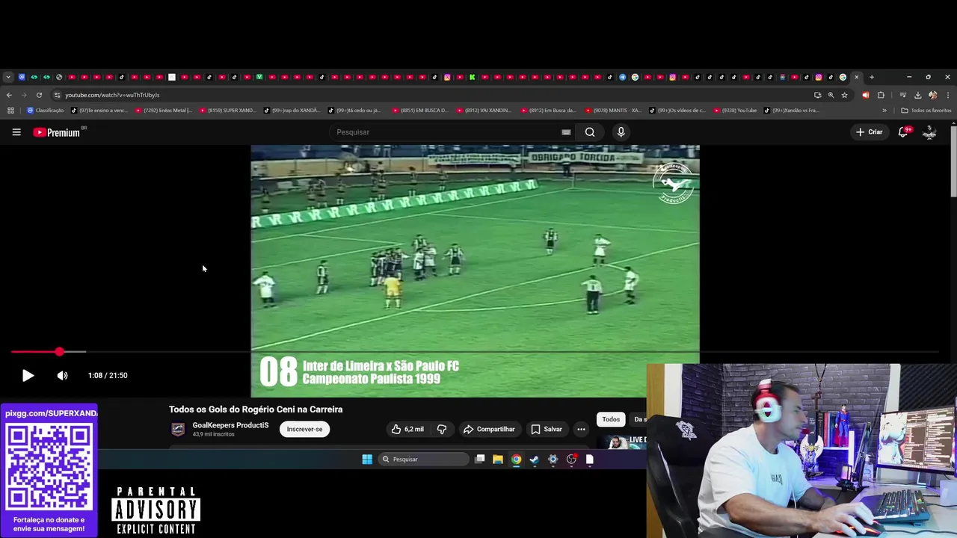This screenshot has height=538, width=957.
Task: Open Todos os favoritos folder
Action: pyautogui.click(x=926, y=111)
